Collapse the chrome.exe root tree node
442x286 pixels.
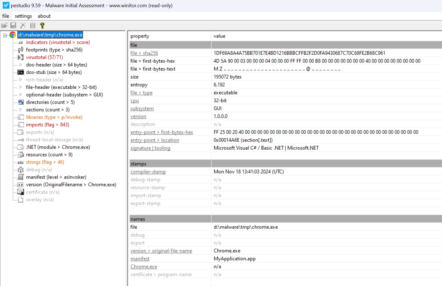tap(5, 35)
